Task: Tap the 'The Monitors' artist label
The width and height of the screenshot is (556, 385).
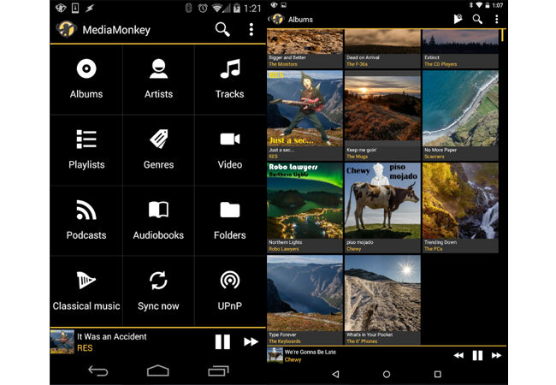Action: point(283,64)
